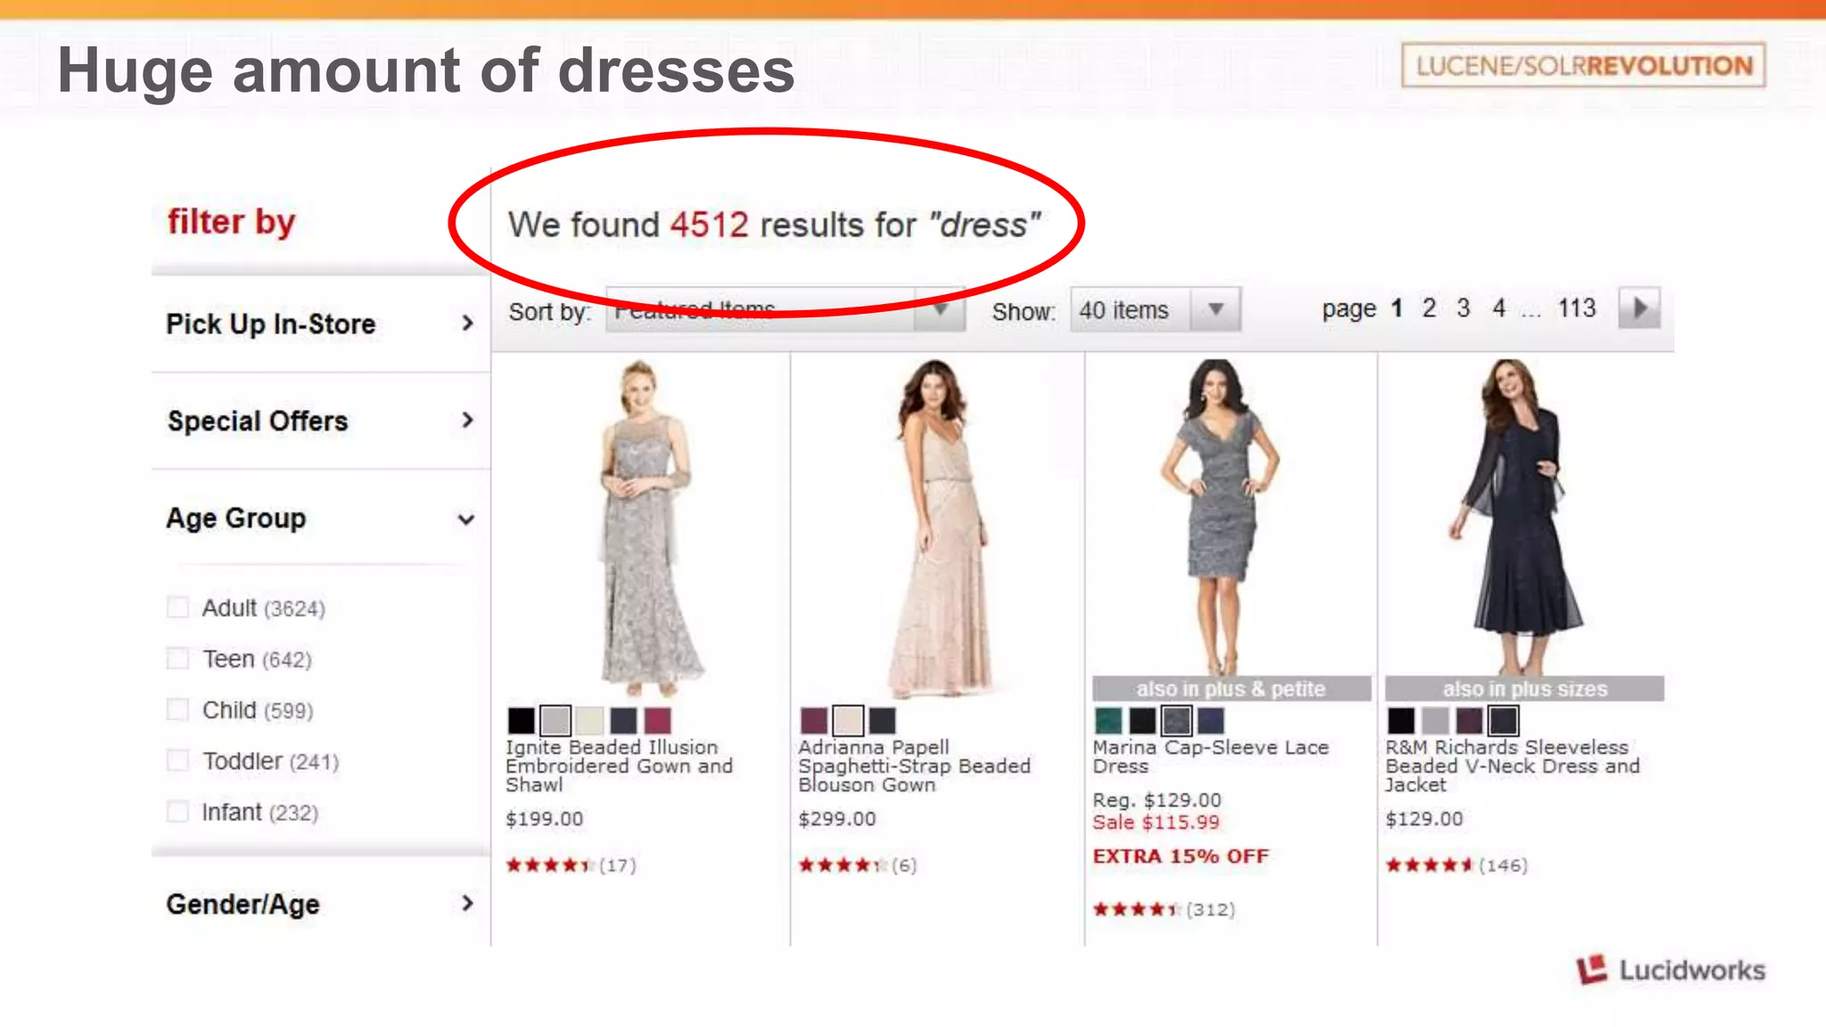The image size is (1826, 1027).
Task: Select light gray swatch for Ignite gown
Action: point(555,720)
